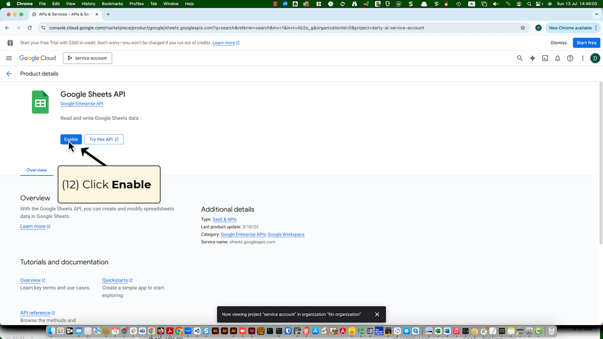The width and height of the screenshot is (603, 339).
Task: Click the browser back arrow
Action: [x=8, y=28]
